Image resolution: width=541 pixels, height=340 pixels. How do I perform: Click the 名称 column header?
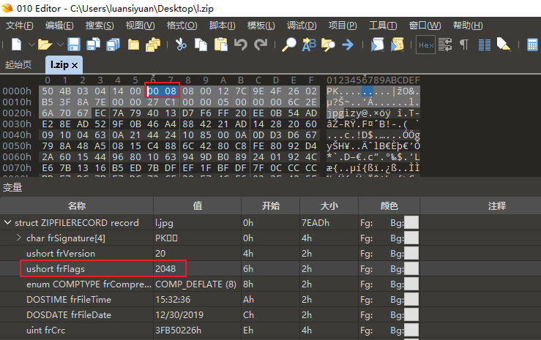[x=77, y=206]
